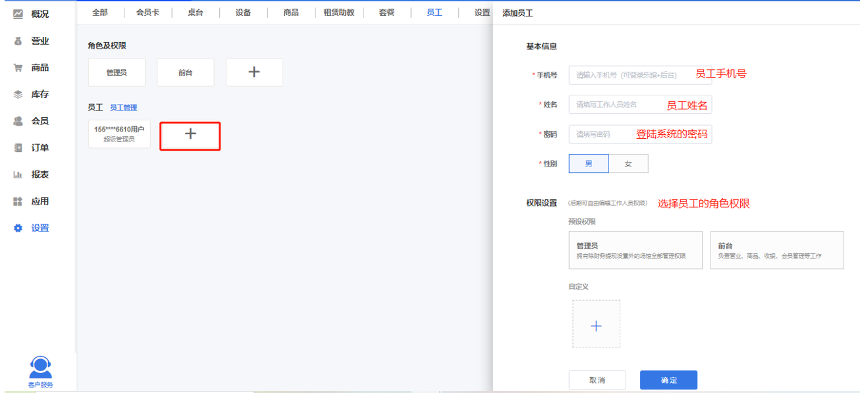Open the 概况 overview icon in sidebar
The width and height of the screenshot is (860, 402).
pyautogui.click(x=18, y=14)
